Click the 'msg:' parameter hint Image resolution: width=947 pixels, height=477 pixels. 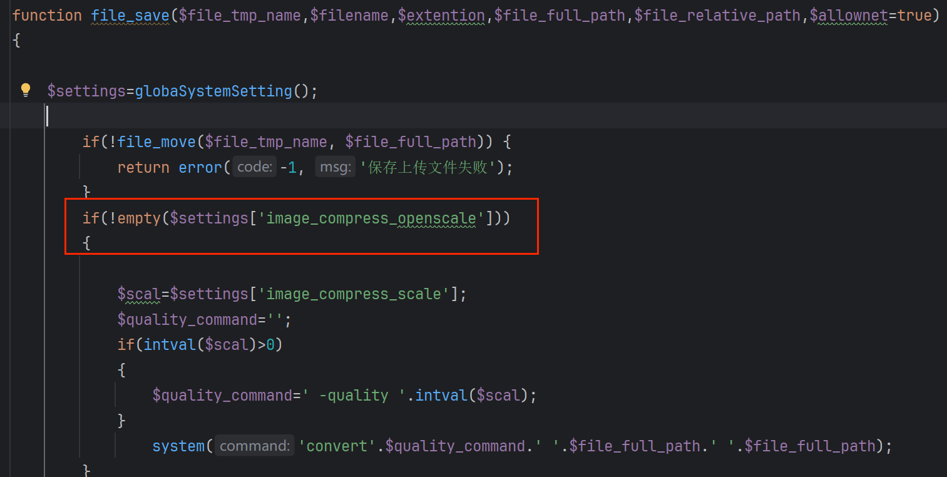pyautogui.click(x=335, y=168)
